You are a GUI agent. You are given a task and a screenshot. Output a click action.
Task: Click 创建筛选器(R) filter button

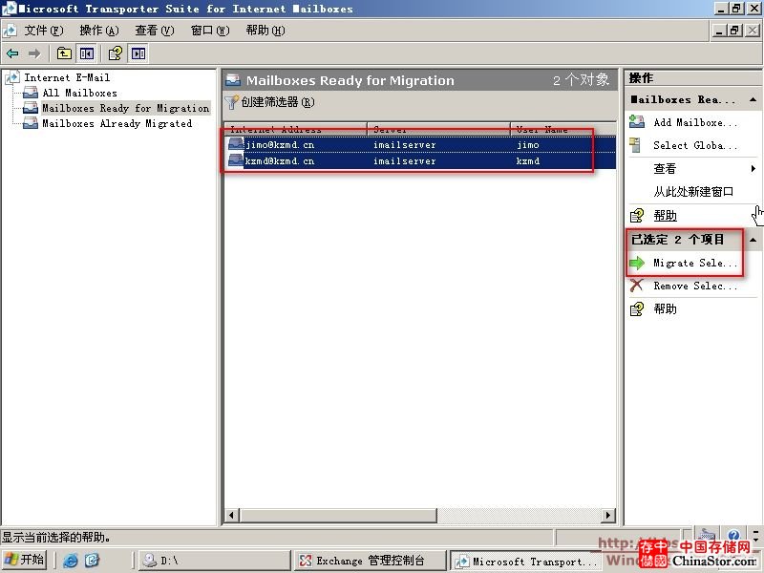tap(270, 102)
